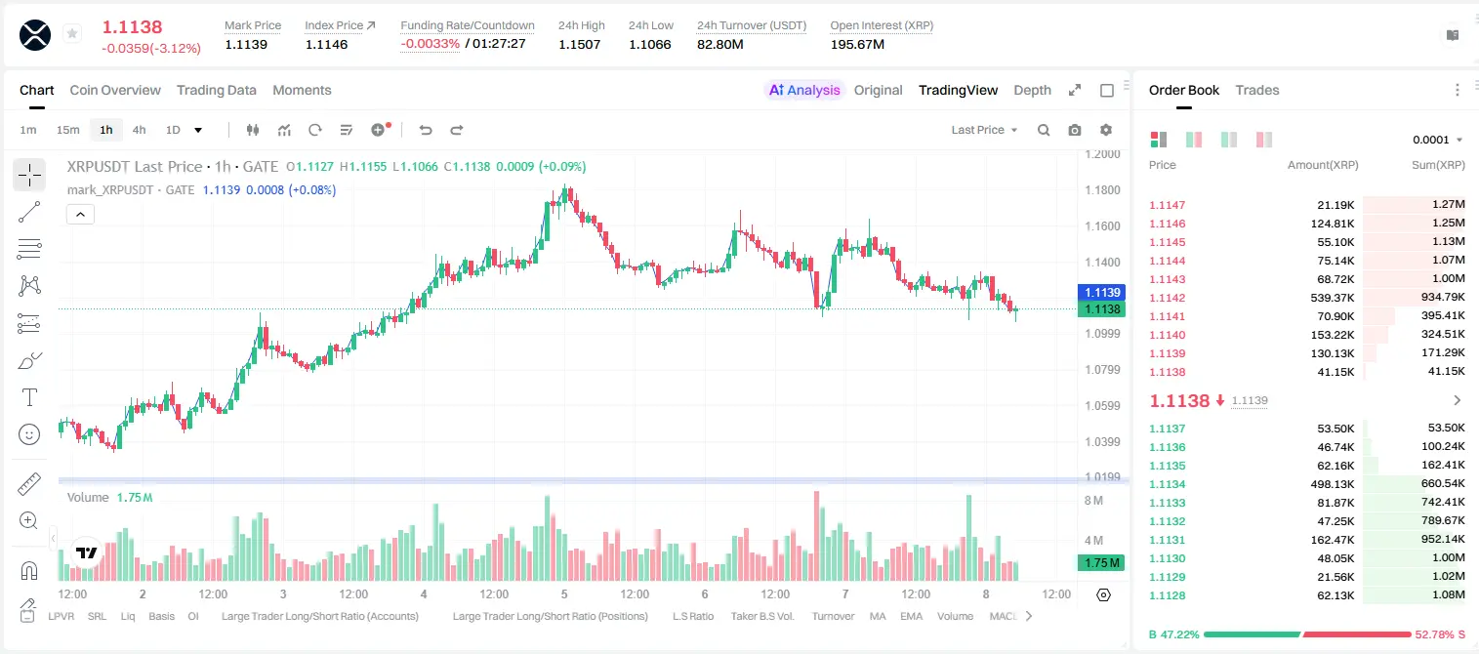Open candlestick chart style selector
Screen dimensions: 1479x654
[x=253, y=130]
